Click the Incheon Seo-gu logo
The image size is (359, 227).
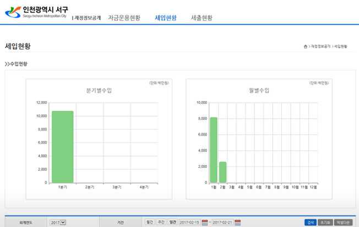pos(37,12)
